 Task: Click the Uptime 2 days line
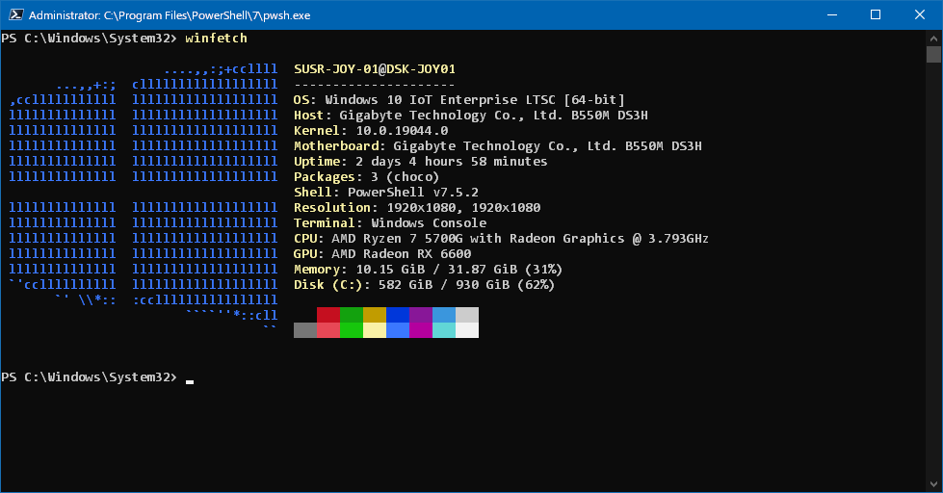click(420, 161)
